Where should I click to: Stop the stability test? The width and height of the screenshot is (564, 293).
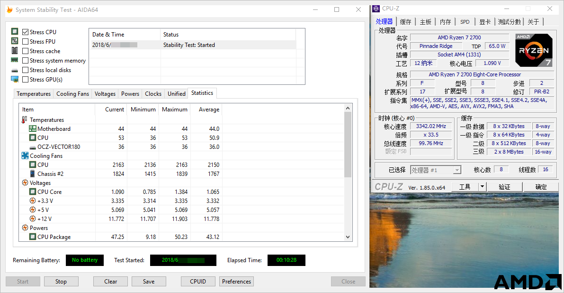(x=61, y=282)
